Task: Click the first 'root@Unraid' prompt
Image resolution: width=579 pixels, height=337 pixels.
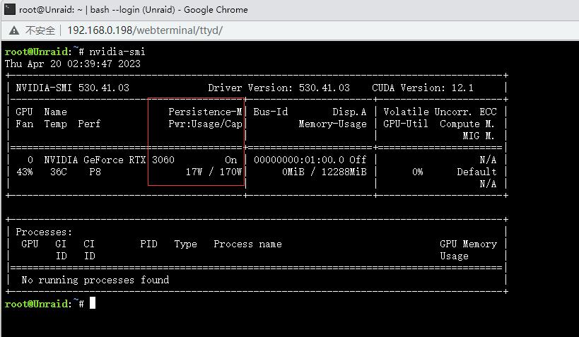Action: tap(37, 52)
